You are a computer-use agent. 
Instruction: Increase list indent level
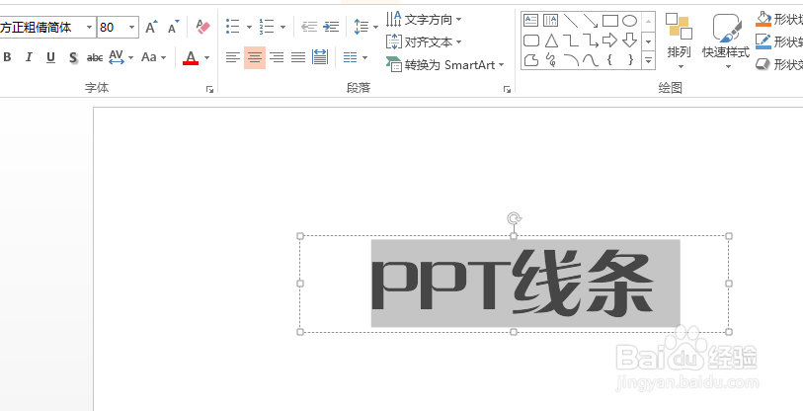pyautogui.click(x=331, y=26)
